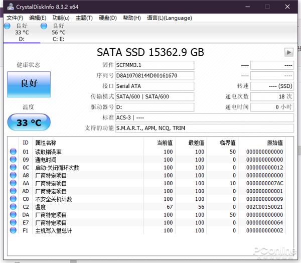Screen dimensions: 301x263
Task: Click the status icon for ID DA row
Action: tap(13, 215)
